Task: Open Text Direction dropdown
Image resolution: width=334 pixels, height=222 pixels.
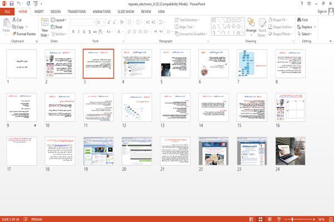Action: click(x=187, y=20)
